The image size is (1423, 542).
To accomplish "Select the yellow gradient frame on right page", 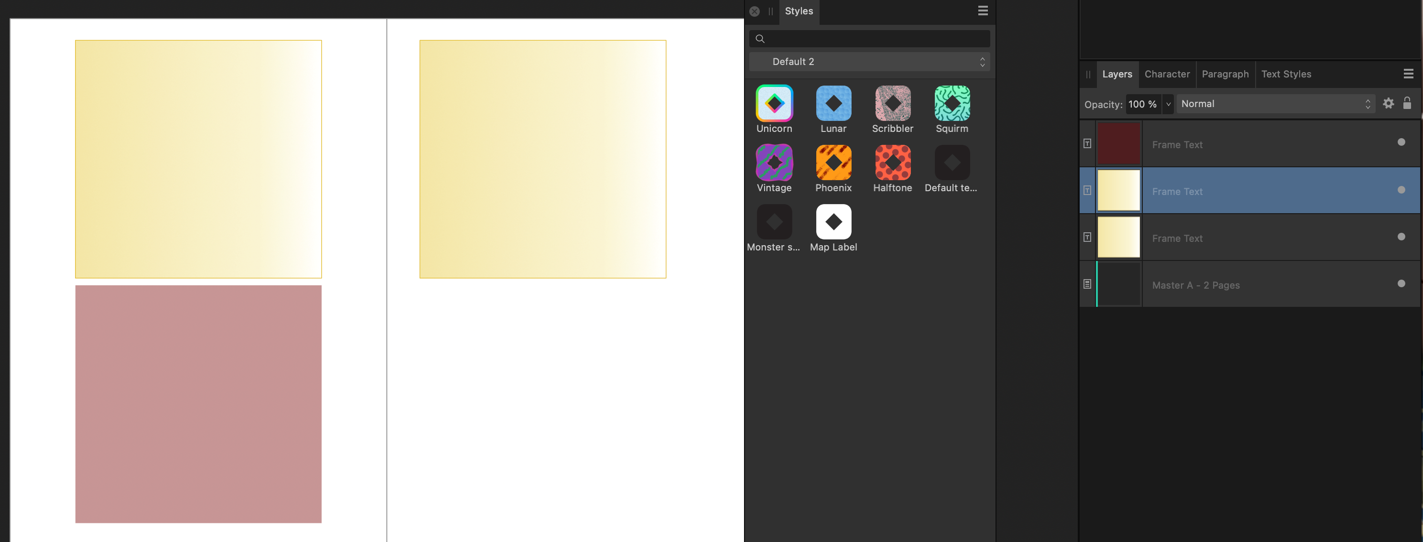I will pos(542,159).
